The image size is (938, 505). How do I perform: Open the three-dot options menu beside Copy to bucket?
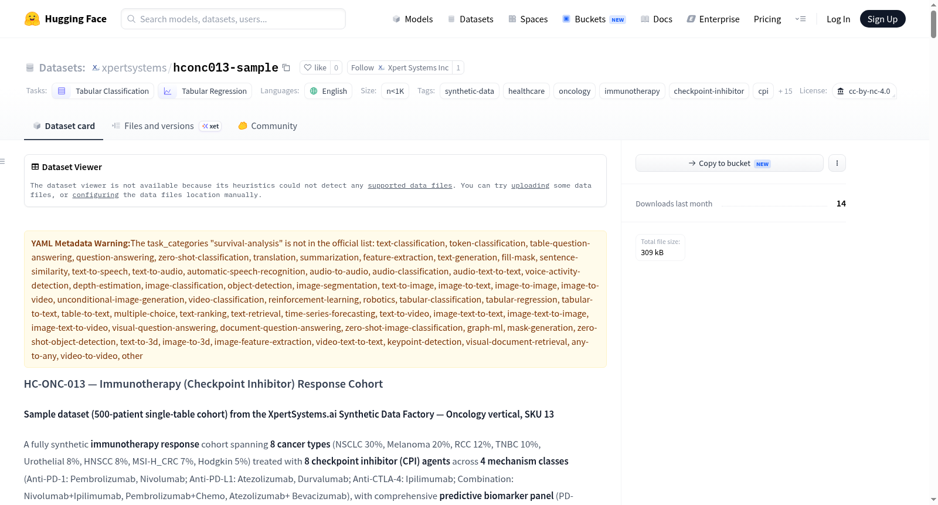[x=837, y=163]
